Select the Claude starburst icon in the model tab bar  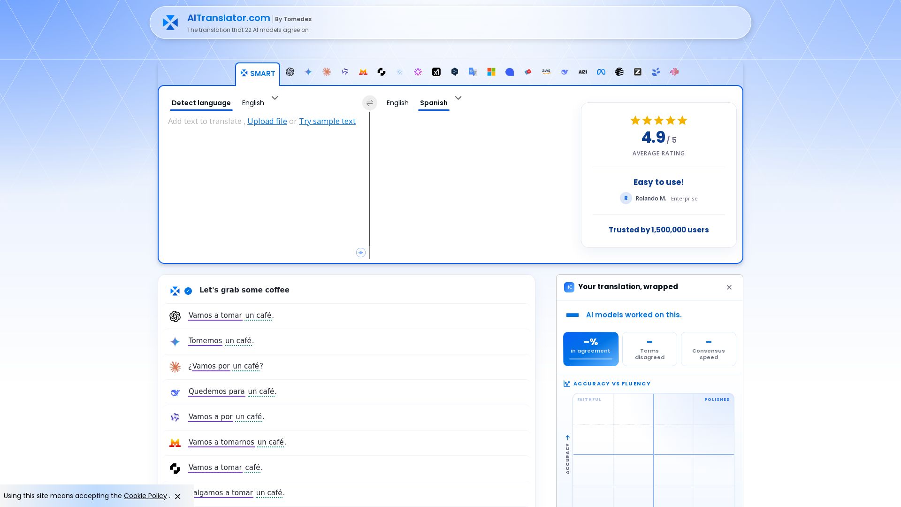click(327, 72)
